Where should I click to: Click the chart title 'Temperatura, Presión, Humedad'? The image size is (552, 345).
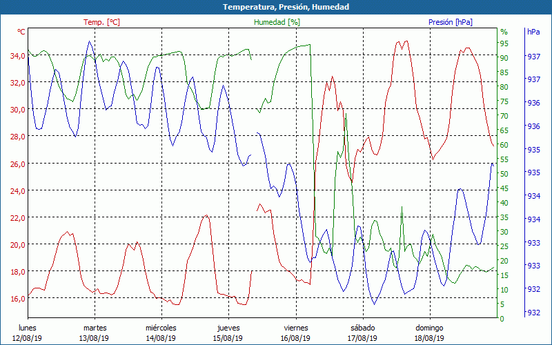pos(286,7)
